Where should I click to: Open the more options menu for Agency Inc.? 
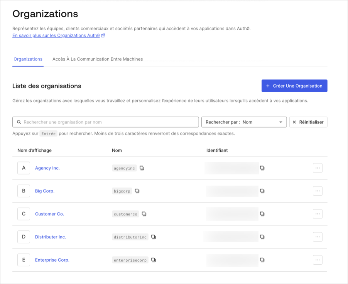pyautogui.click(x=318, y=168)
